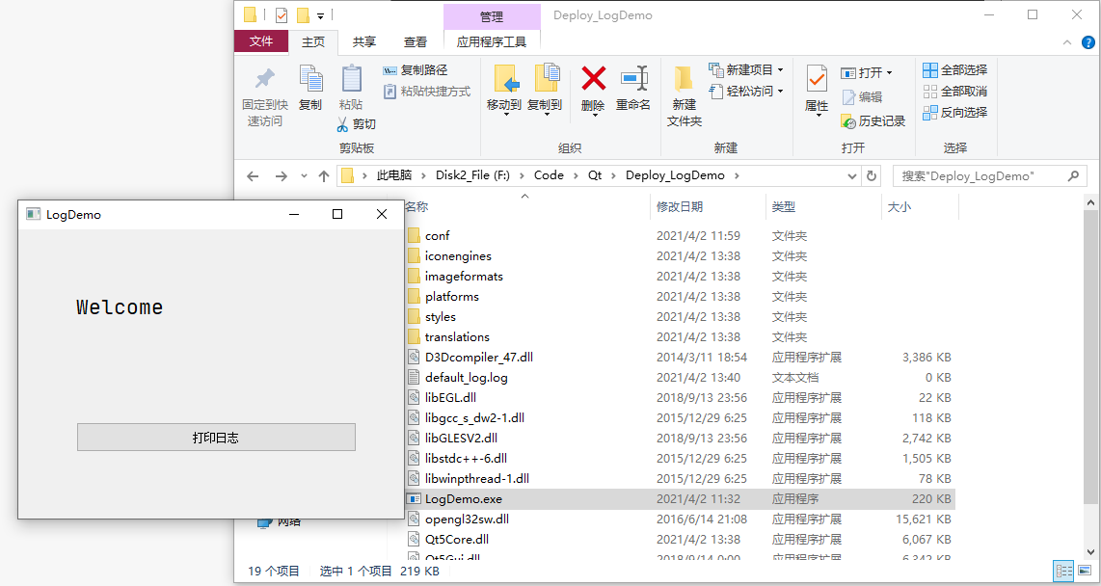This screenshot has width=1101, height=586.
Task: Open the address bar history dropdown
Action: point(851,176)
